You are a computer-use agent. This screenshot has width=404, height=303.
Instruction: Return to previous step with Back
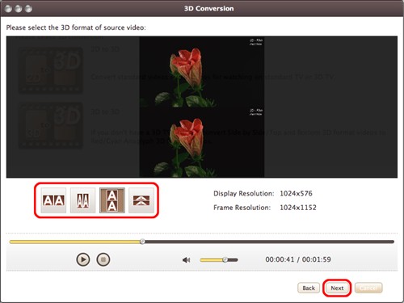click(x=309, y=288)
